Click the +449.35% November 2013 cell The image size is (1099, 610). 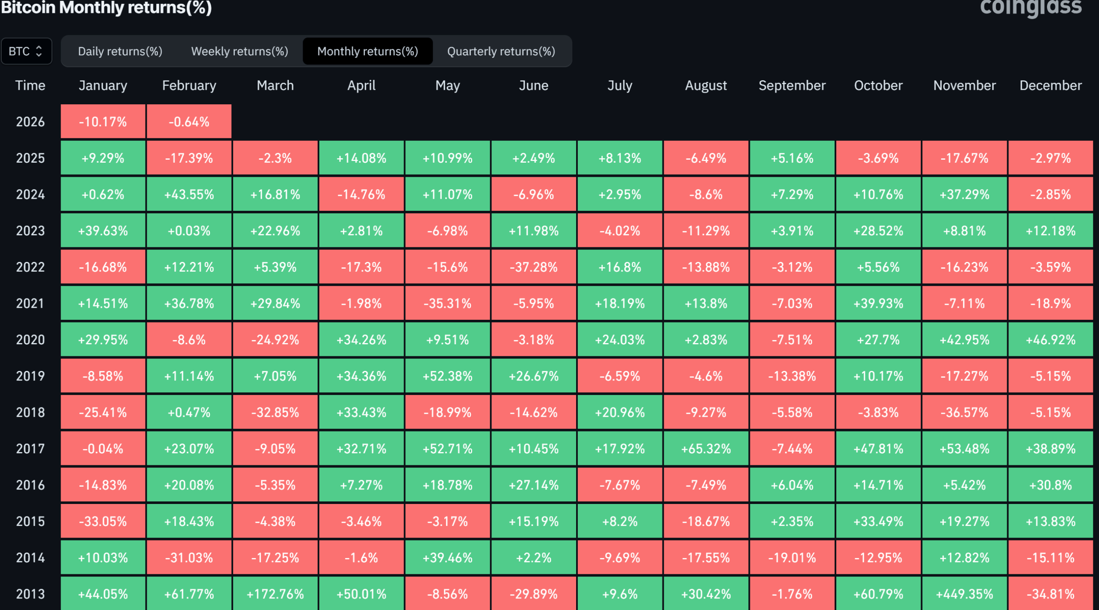tap(964, 594)
